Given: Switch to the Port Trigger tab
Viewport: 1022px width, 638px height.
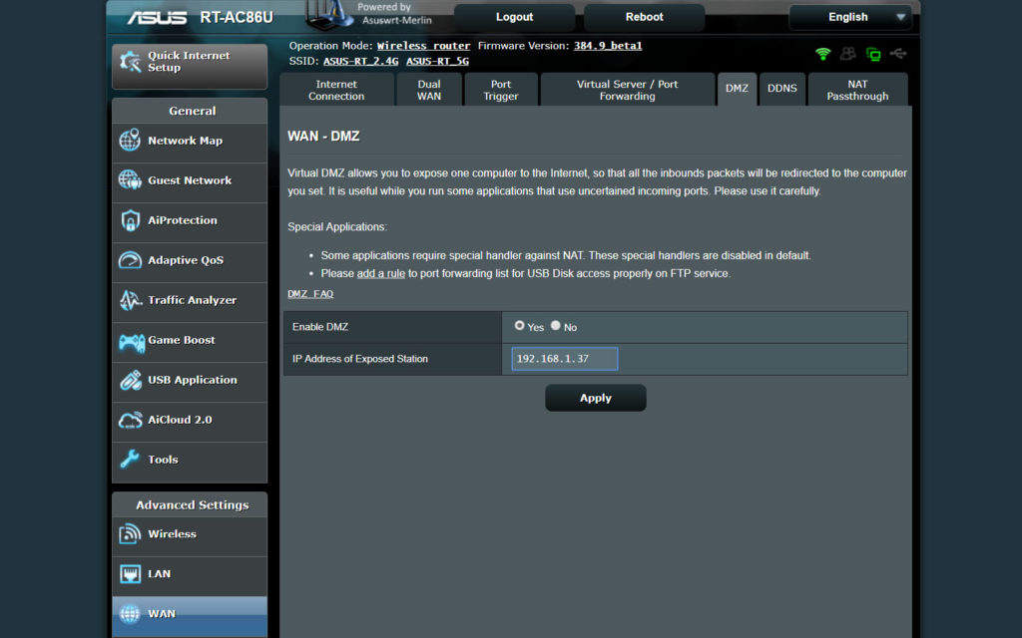Looking at the screenshot, I should click(500, 88).
